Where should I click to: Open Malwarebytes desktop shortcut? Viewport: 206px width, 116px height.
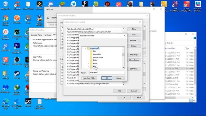tap(5, 89)
